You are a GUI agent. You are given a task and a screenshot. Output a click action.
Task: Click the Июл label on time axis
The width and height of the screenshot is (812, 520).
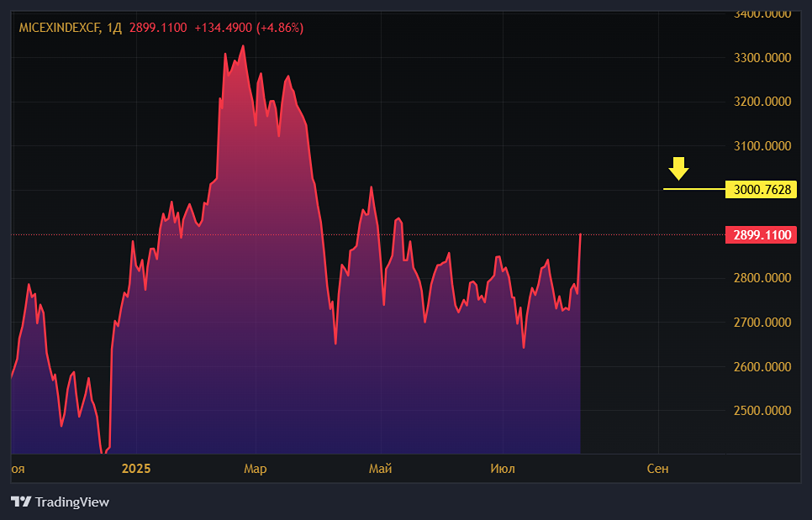coord(502,468)
